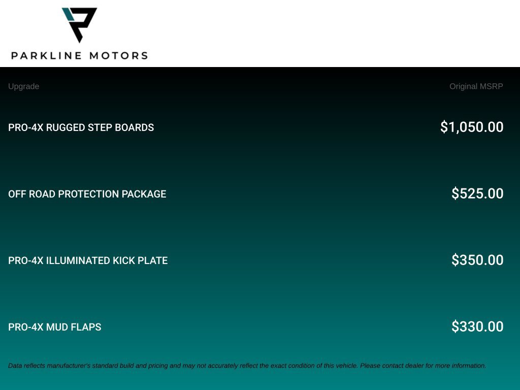Viewport: 520px width, 390px height.
Task: Click the manufacturer's data disclaimer text
Action: (x=247, y=366)
